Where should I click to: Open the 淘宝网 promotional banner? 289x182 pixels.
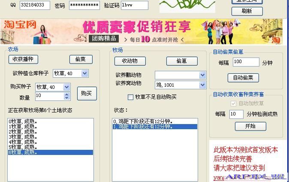(x=141, y=32)
